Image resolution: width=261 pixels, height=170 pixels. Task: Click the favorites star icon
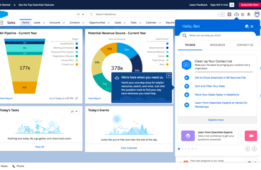(219, 14)
